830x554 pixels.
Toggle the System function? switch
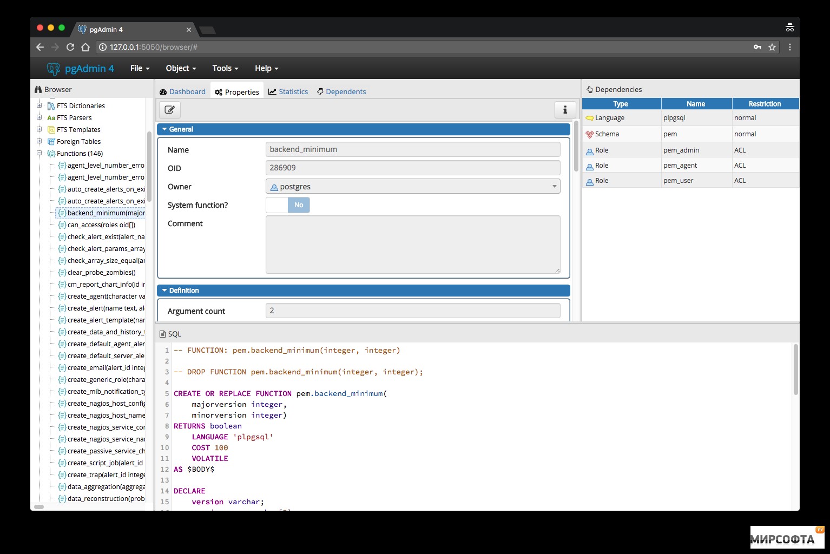point(288,205)
